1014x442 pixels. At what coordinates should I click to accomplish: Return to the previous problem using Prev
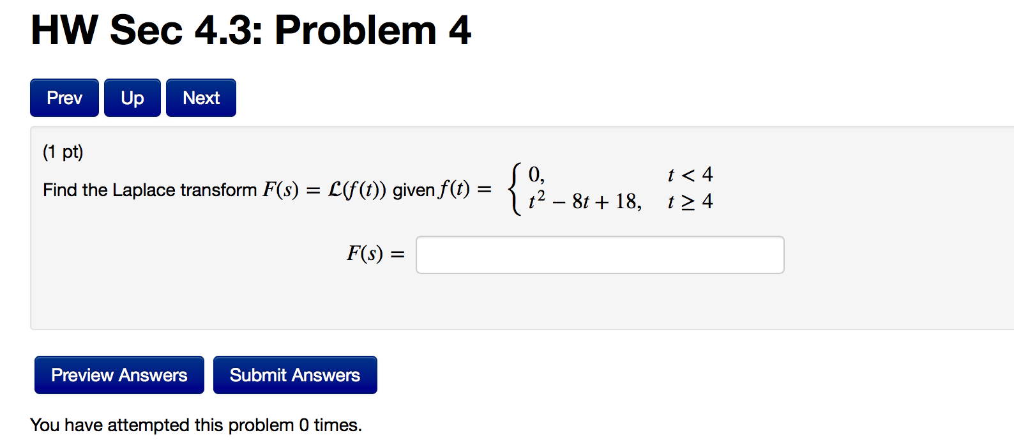pyautogui.click(x=64, y=97)
